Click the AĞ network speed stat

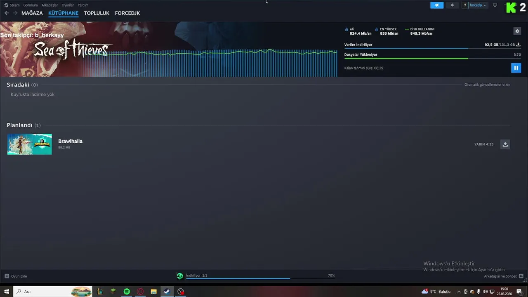click(x=358, y=31)
